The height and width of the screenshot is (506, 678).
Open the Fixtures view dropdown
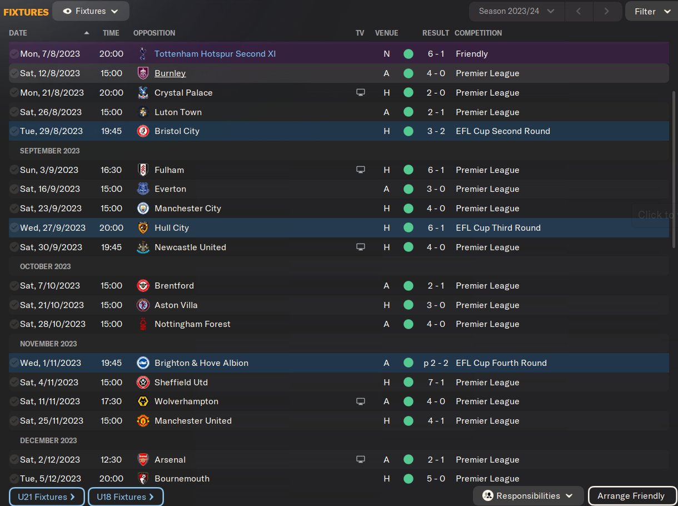tap(91, 11)
